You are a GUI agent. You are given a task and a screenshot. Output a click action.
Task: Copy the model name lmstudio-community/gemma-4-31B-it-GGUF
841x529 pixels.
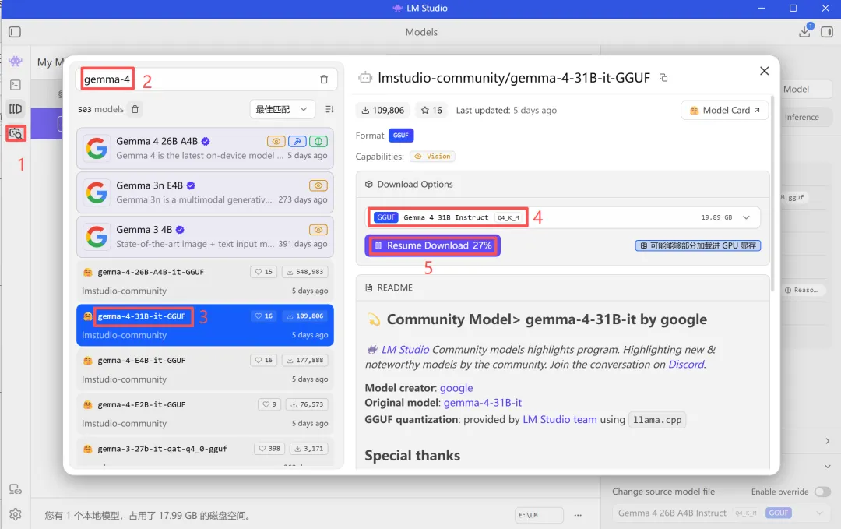coord(663,78)
